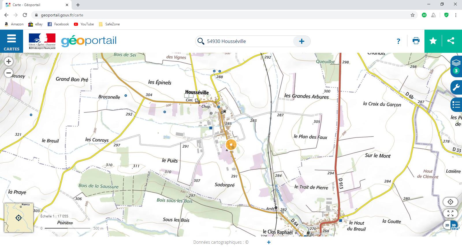
Task: Click the géoportail logo
Action: coord(89,41)
